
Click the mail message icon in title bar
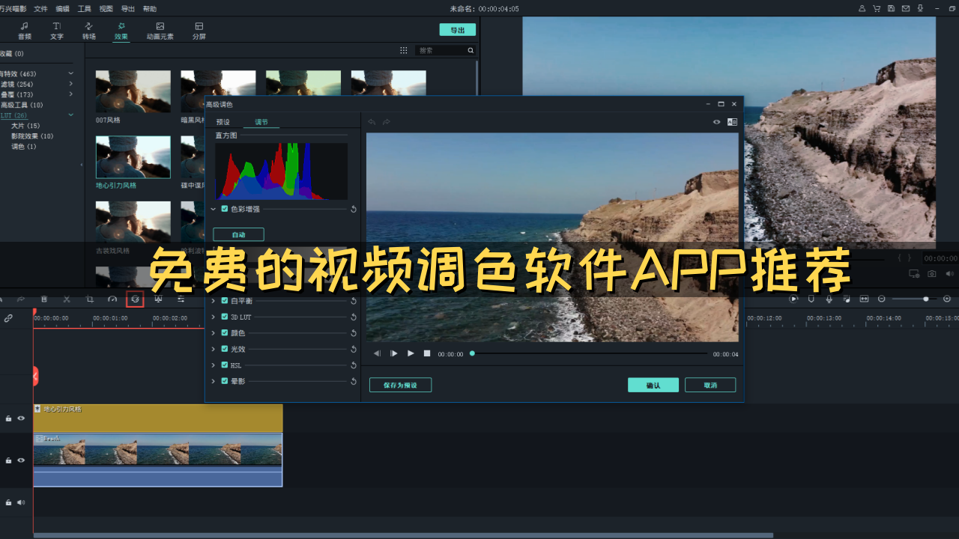(906, 9)
